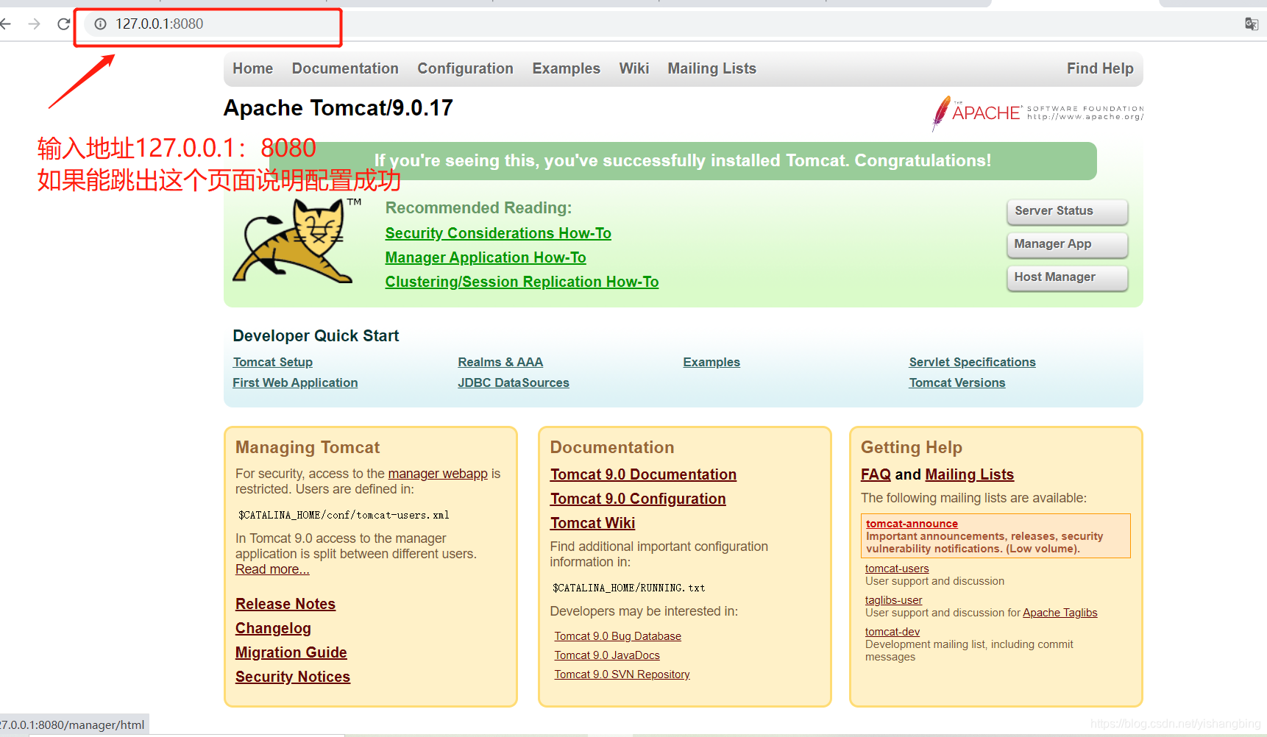Screen dimensions: 1267x737
Task: Open Clustering/Session Replication How-To link
Action: 522,282
